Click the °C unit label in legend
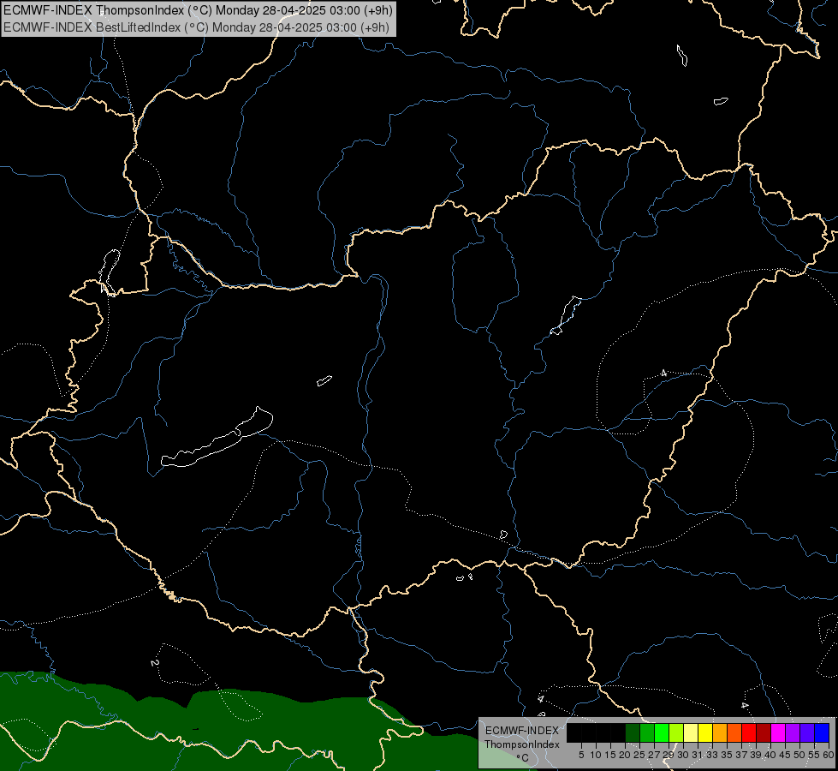 pyautogui.click(x=522, y=758)
